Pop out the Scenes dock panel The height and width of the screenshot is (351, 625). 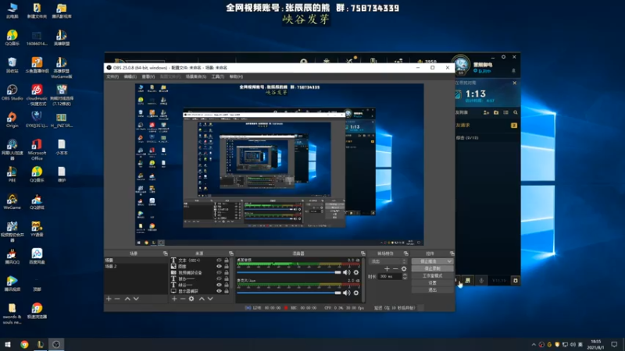click(x=165, y=253)
